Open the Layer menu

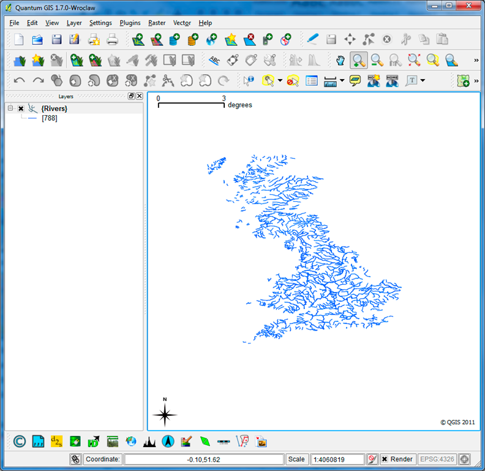point(74,23)
